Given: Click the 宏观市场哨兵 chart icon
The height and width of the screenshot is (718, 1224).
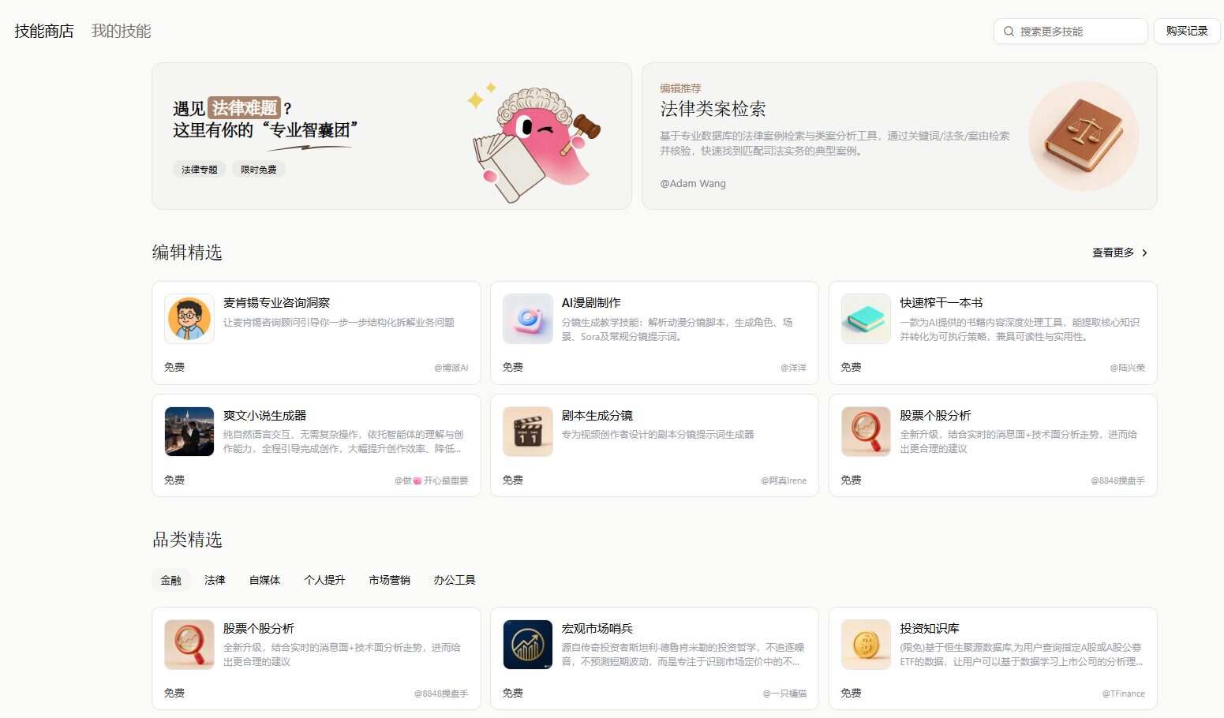Looking at the screenshot, I should tap(527, 645).
